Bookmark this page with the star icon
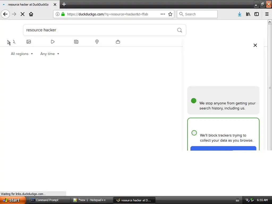The image size is (272, 204). [x=170, y=14]
